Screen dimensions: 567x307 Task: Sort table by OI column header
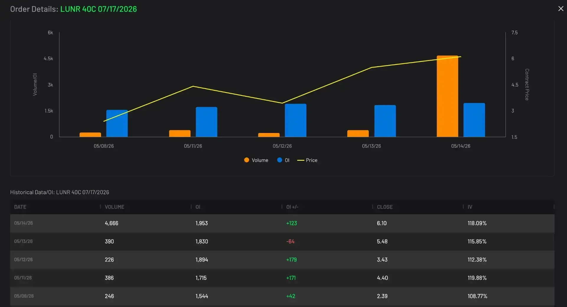[198, 207]
